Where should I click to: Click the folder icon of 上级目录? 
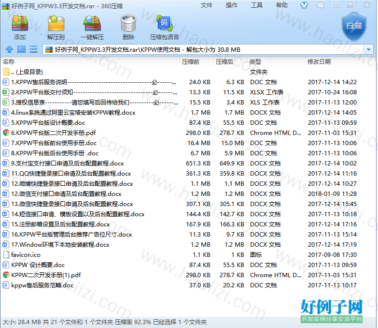(x=6, y=72)
